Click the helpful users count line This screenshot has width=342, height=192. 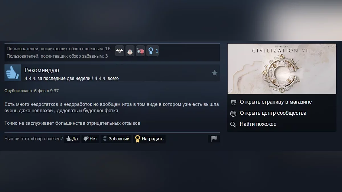click(x=58, y=49)
